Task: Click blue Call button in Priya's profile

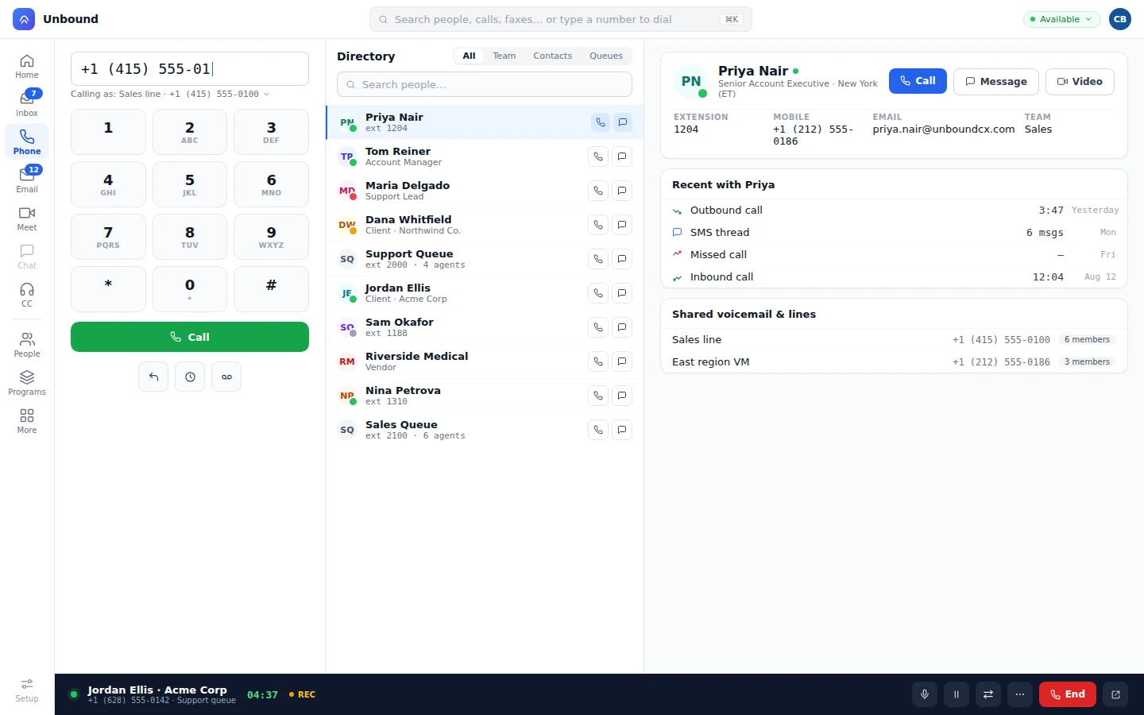Action: [918, 81]
